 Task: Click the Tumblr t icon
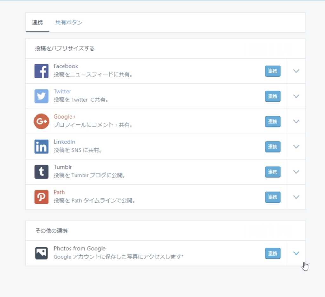(x=41, y=172)
